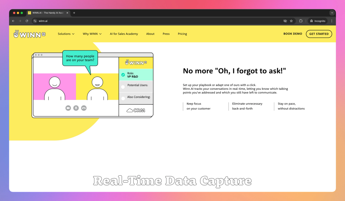Click "Eliminate unnecessary back-and-forth" text
Image resolution: width=345 pixels, height=201 pixels.
click(x=247, y=106)
